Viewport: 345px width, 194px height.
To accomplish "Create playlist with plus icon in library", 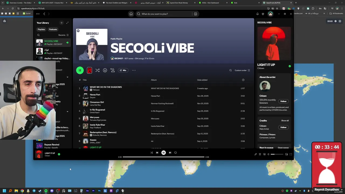I will coord(61,23).
